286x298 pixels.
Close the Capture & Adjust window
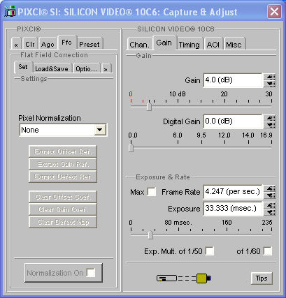click(x=274, y=11)
